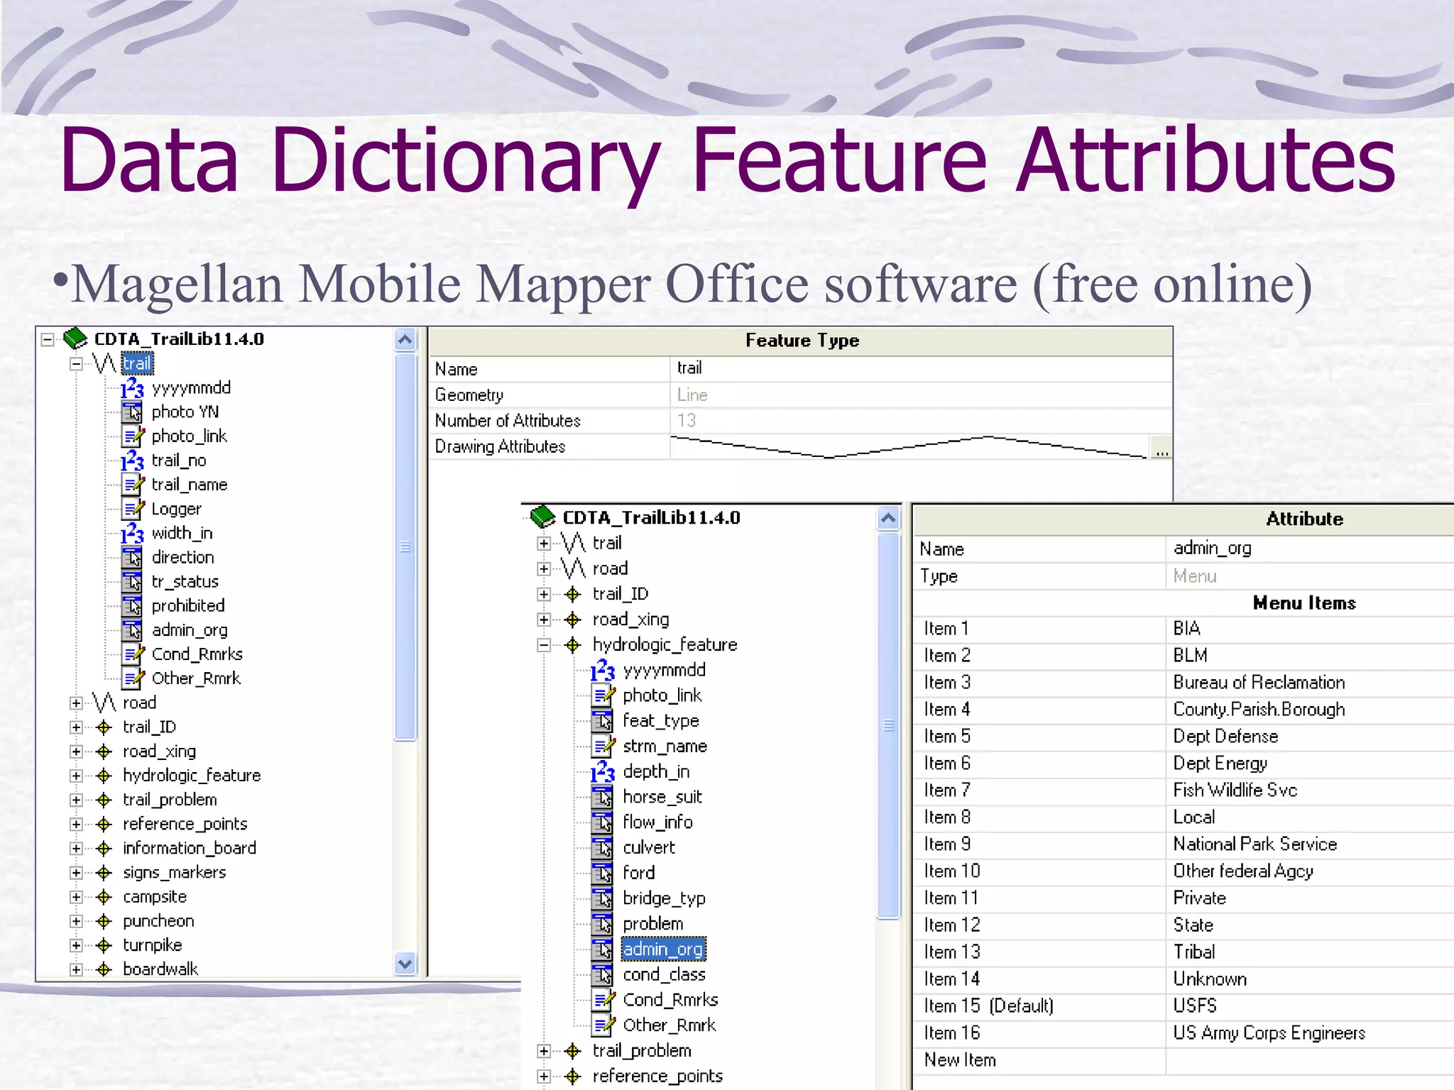
Task: Click the text icon next to Logger
Action: [x=133, y=509]
